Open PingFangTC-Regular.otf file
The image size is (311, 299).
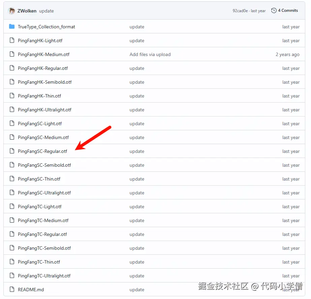pyautogui.click(x=42, y=235)
